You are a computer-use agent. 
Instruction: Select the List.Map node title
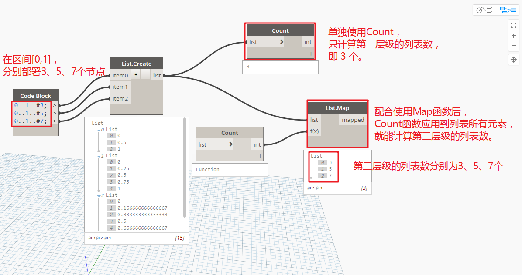coord(337,108)
